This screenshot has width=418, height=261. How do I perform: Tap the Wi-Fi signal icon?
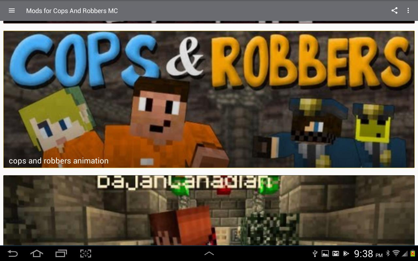396,253
